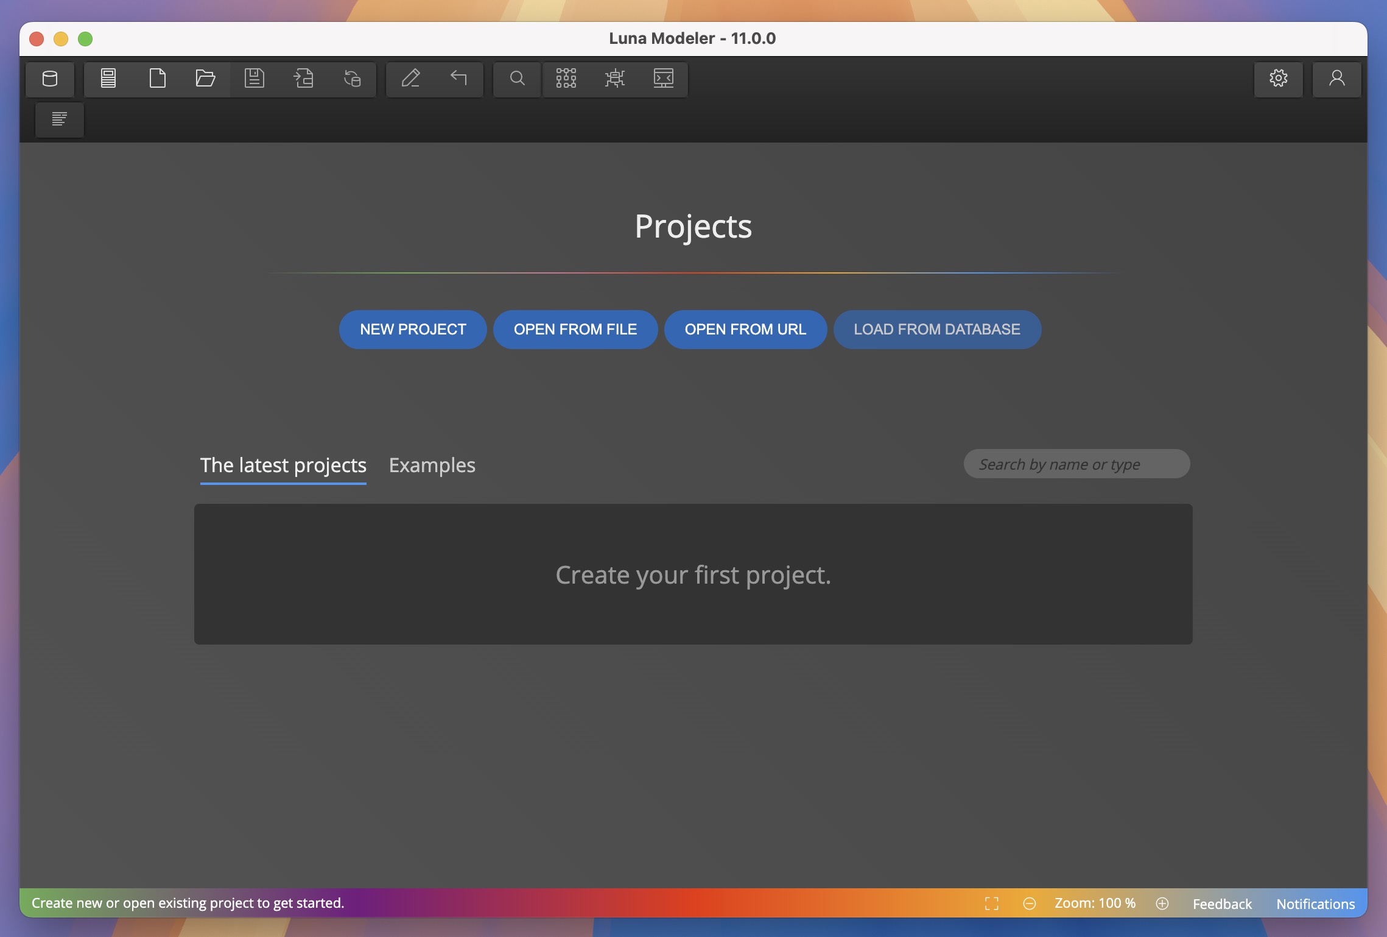Select the import-to-file toolbar icon
The height and width of the screenshot is (937, 1387).
coord(304,79)
